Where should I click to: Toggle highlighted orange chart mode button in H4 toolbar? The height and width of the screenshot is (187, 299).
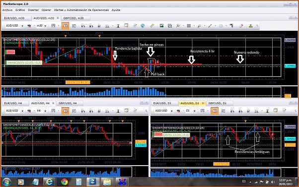[x=66, y=111]
